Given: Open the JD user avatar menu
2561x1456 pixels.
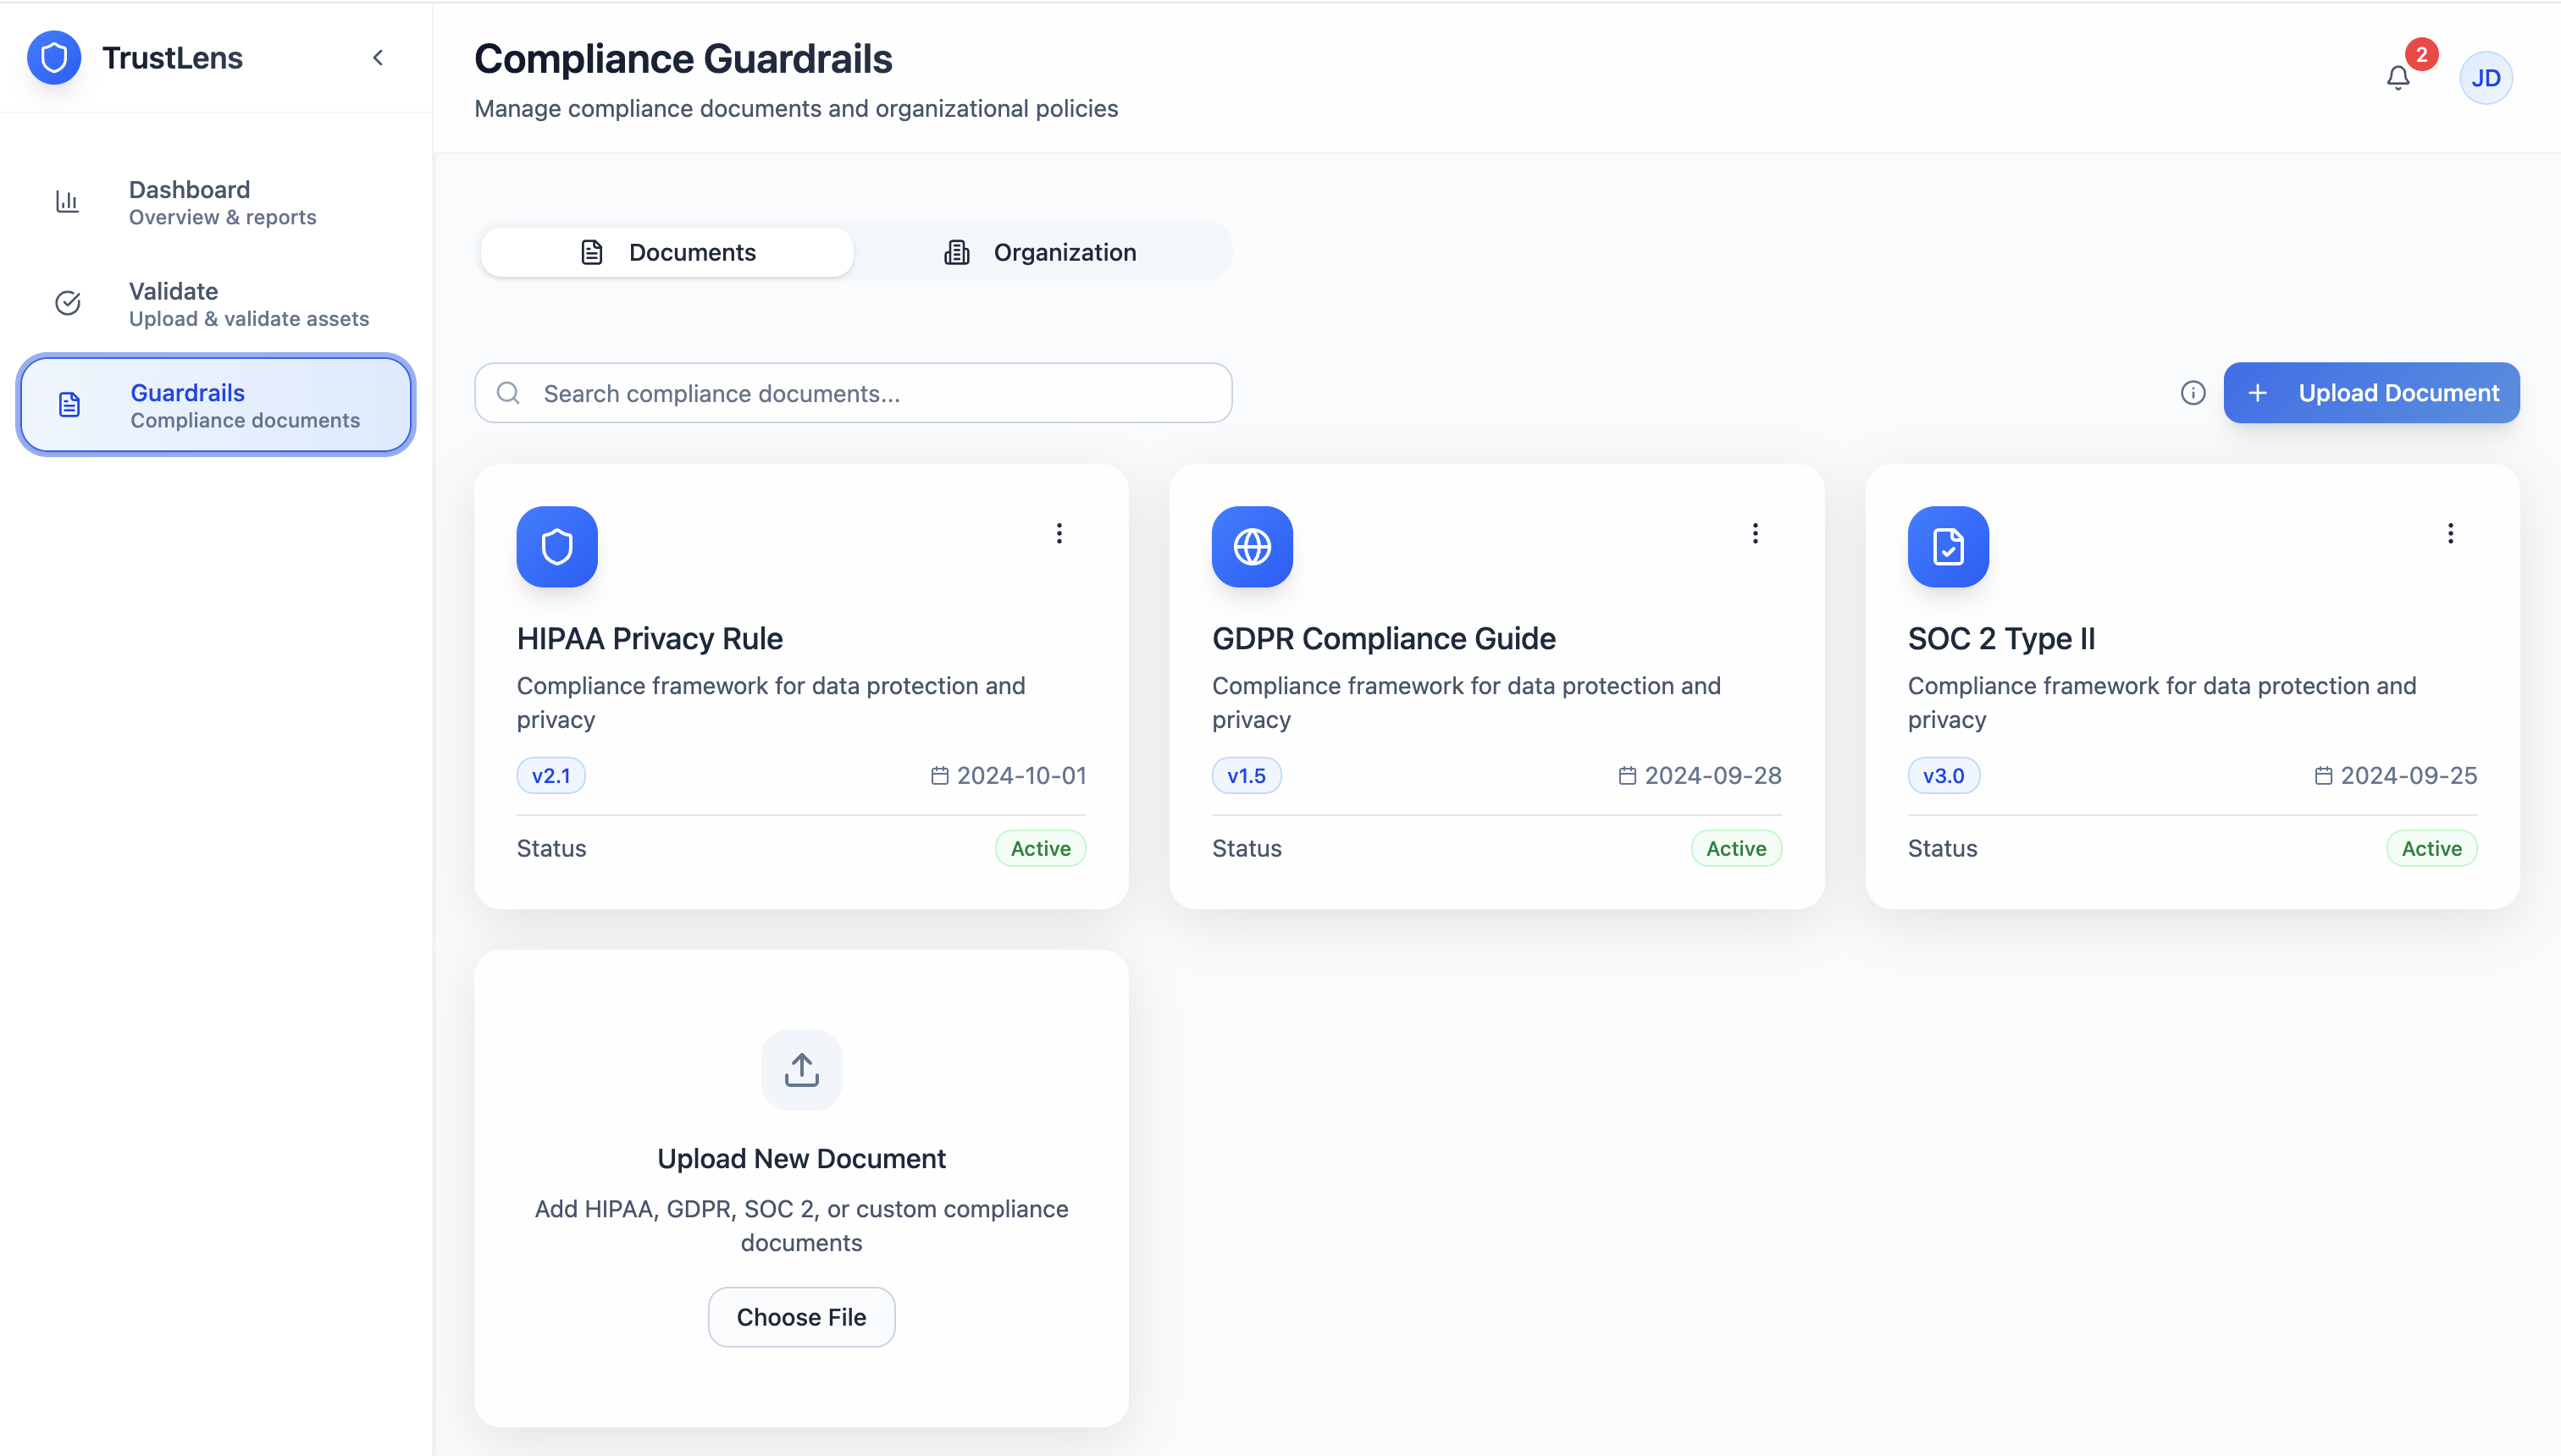Looking at the screenshot, I should coord(2485,78).
